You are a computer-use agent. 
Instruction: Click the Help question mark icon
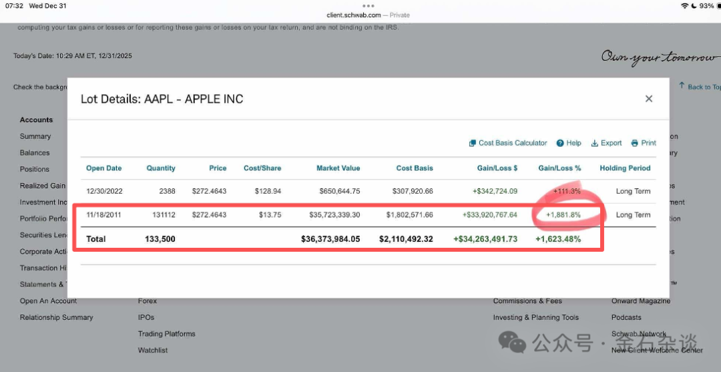click(561, 143)
